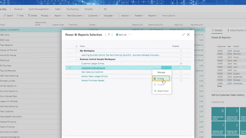Viewport: 246px width, 138px height.
Task: Open the Customer menu in the toolbar
Action: (94, 16)
